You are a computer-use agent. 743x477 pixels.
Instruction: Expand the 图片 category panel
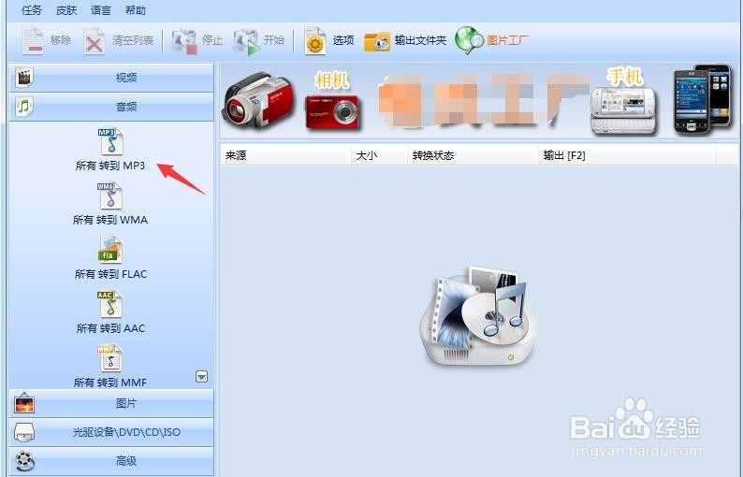coord(111,403)
